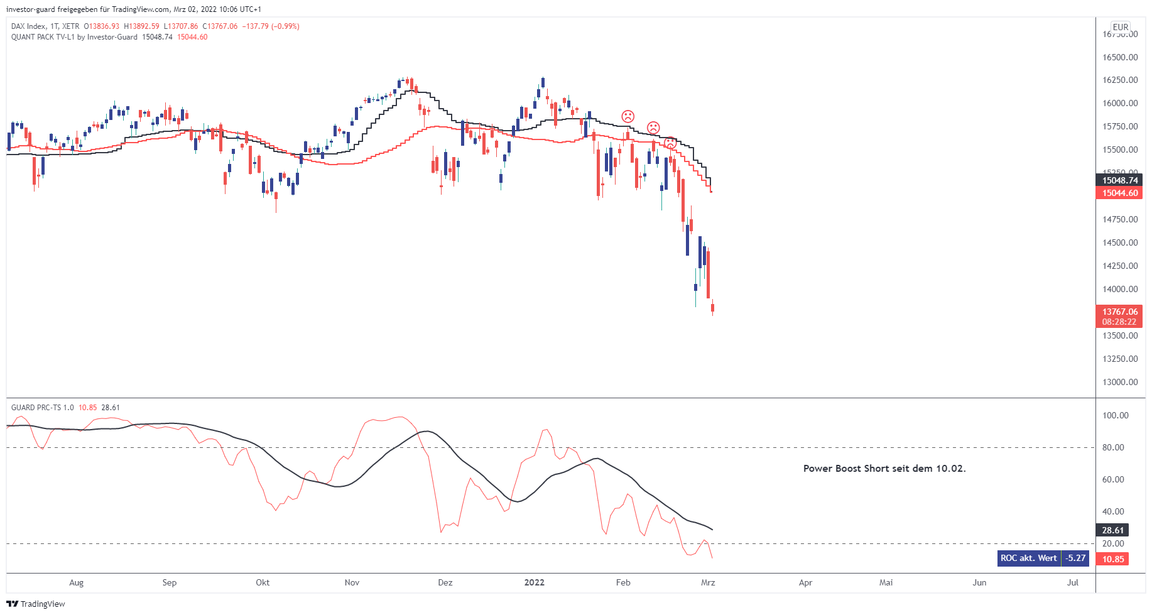The height and width of the screenshot is (615, 1152).
Task: Click the 60.00 indicator scale label
Action: click(1113, 479)
